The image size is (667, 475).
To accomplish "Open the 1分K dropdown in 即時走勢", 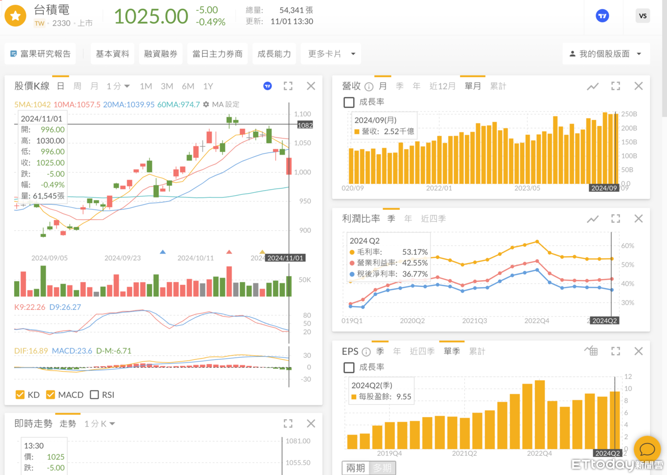I will pyautogui.click(x=100, y=424).
